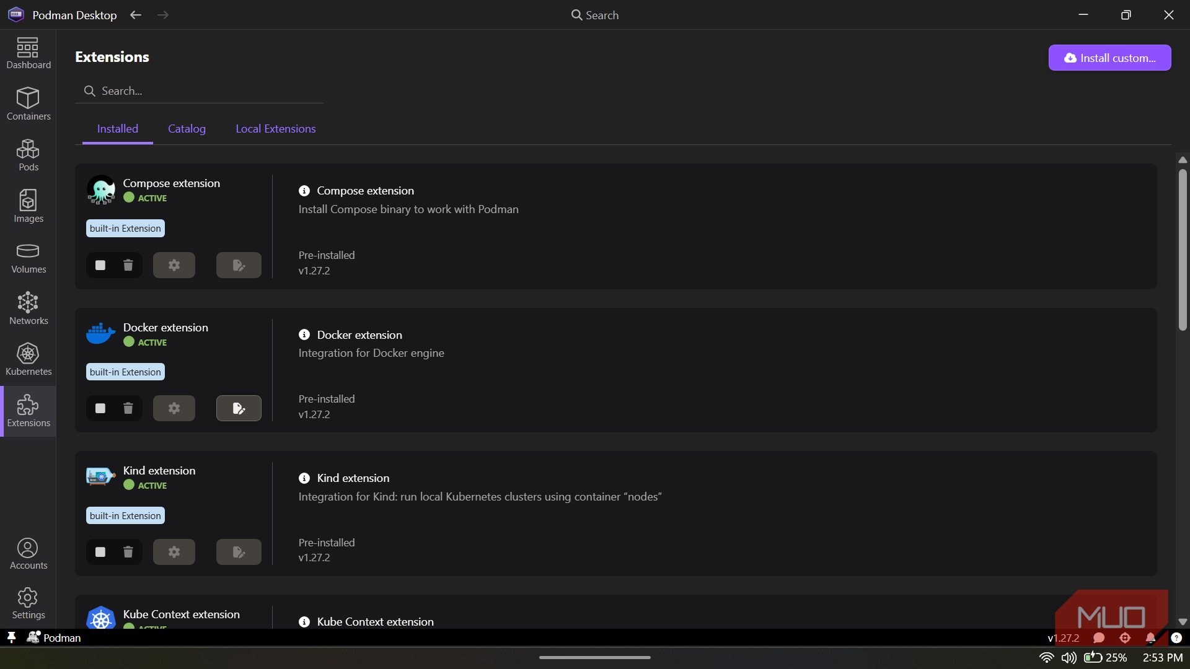Screen dimensions: 1190x669
Task: Open Docker extension details title
Action: (x=359, y=335)
